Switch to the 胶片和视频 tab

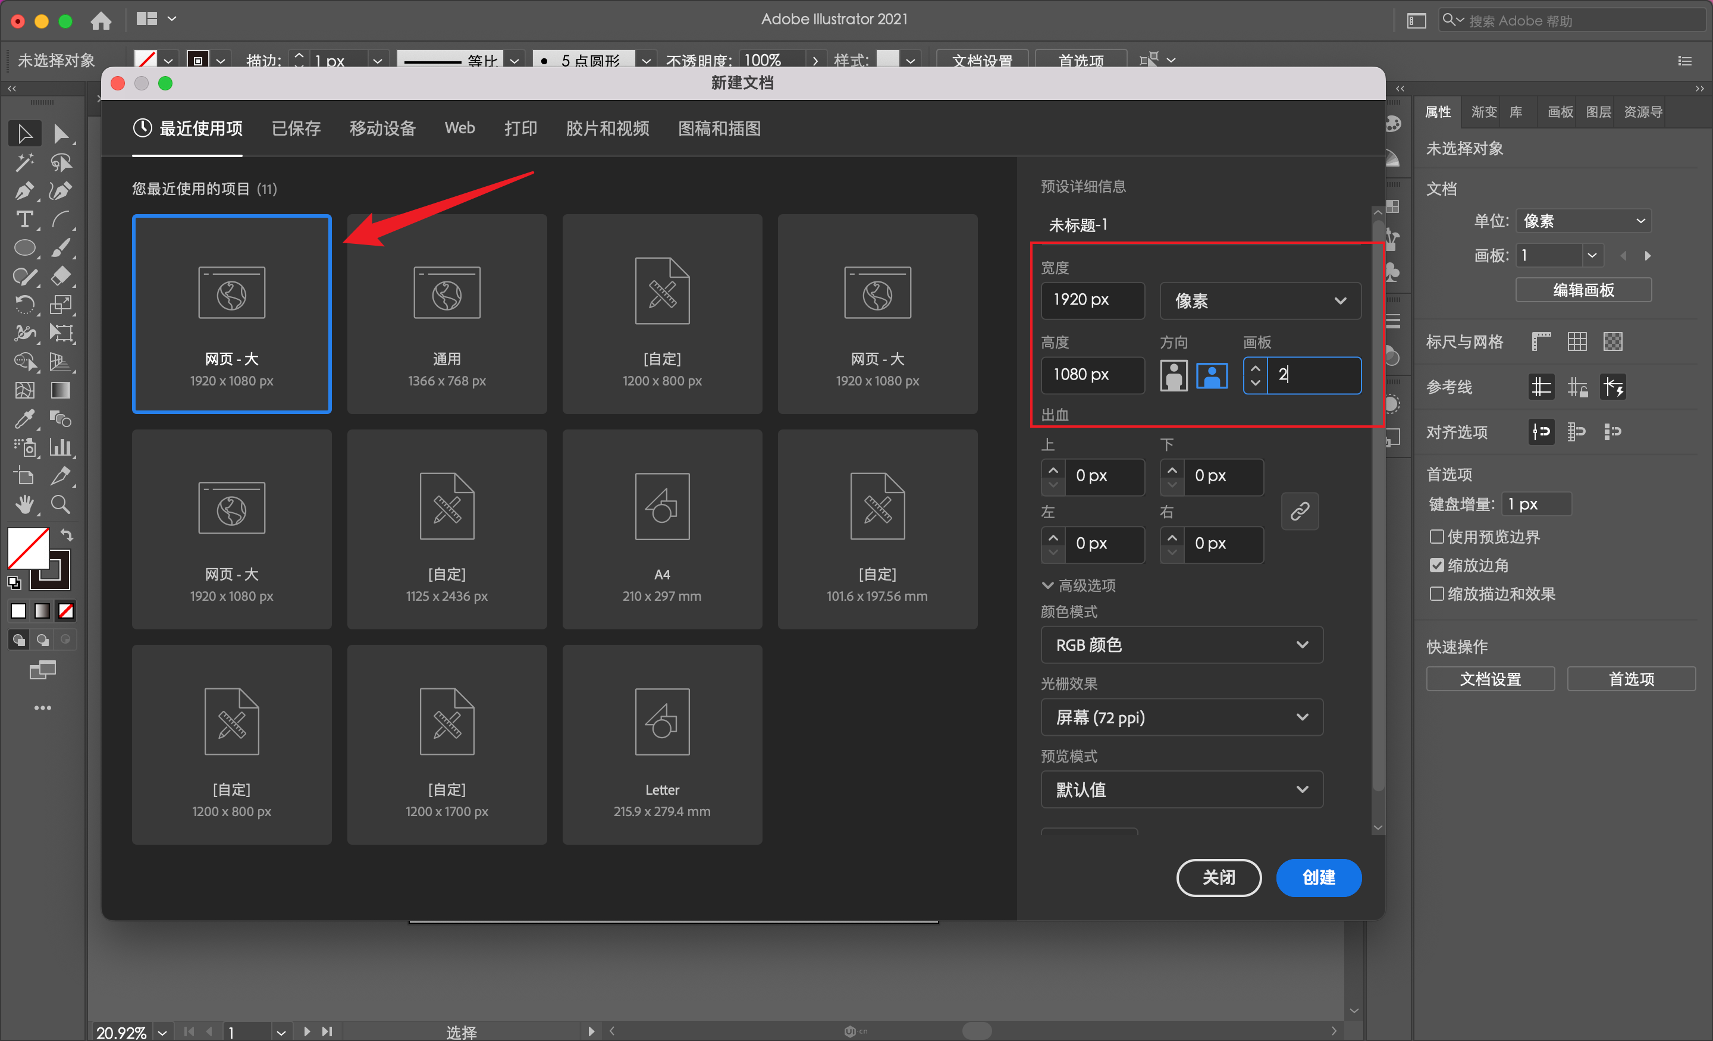coord(607,128)
